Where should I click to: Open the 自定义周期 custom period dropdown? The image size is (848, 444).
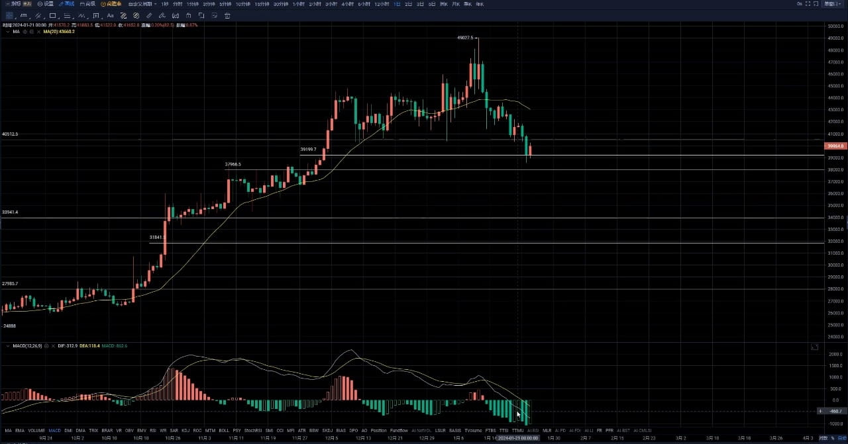[x=142, y=4]
